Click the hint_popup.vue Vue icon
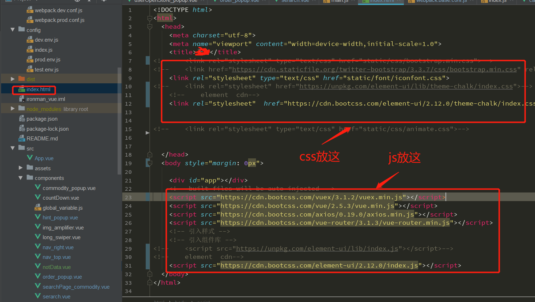Viewport: 535px width, 302px height. (38, 217)
